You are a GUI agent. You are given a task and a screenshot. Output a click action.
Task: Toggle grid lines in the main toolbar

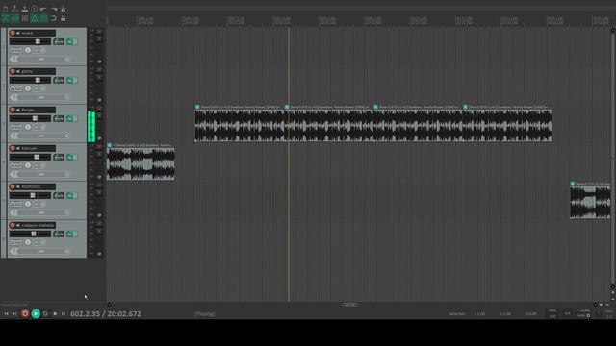[43, 18]
